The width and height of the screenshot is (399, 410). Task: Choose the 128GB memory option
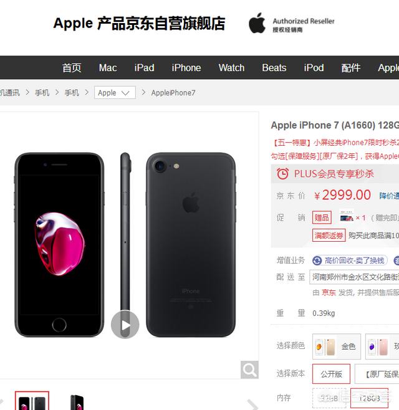pos(369,398)
